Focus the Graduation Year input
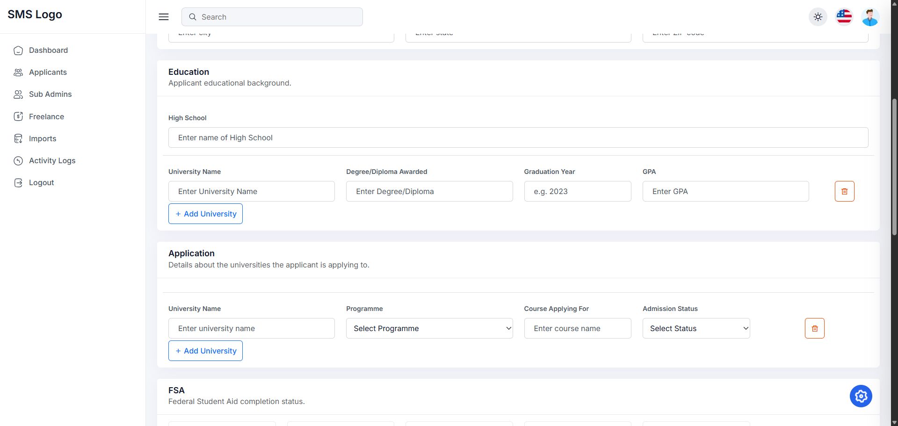The image size is (898, 426). (x=577, y=191)
